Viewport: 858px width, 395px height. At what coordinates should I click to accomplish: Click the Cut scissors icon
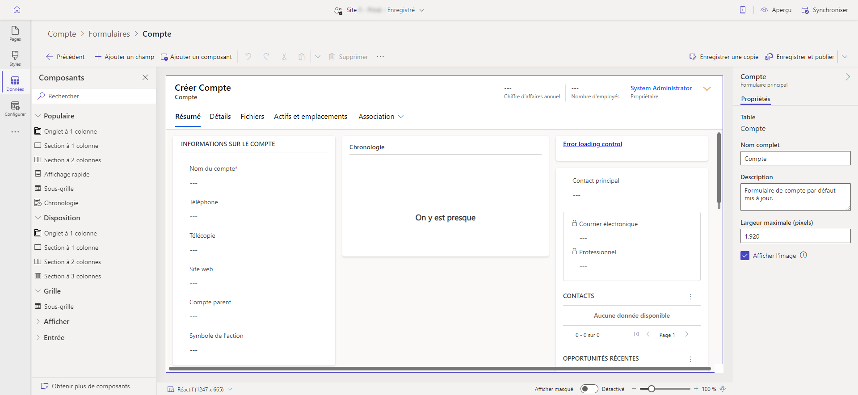tap(284, 57)
